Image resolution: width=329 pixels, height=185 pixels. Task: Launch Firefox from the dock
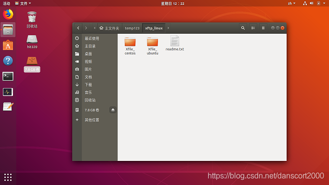tap(8, 14)
